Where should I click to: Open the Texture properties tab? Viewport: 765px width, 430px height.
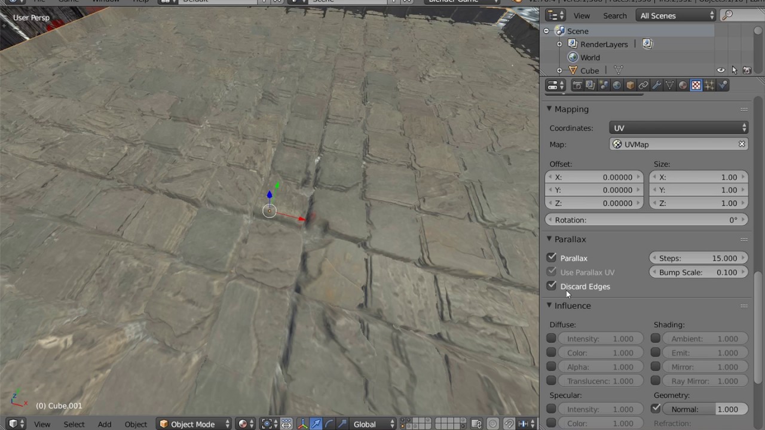click(x=696, y=85)
